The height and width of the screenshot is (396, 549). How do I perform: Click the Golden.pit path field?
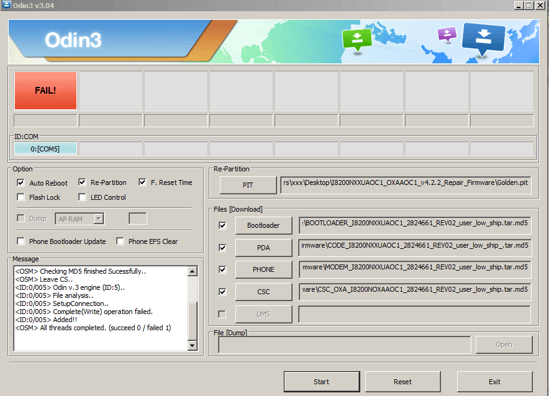(406, 185)
